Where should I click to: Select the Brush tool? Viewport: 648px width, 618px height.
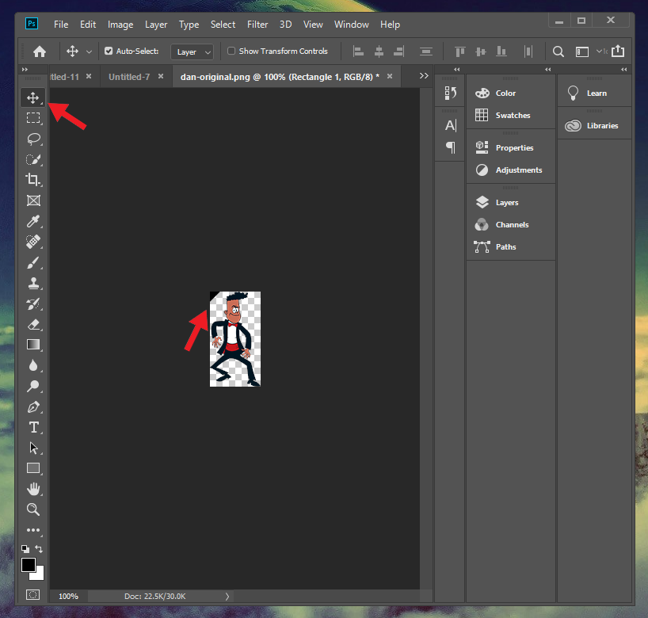pos(33,262)
